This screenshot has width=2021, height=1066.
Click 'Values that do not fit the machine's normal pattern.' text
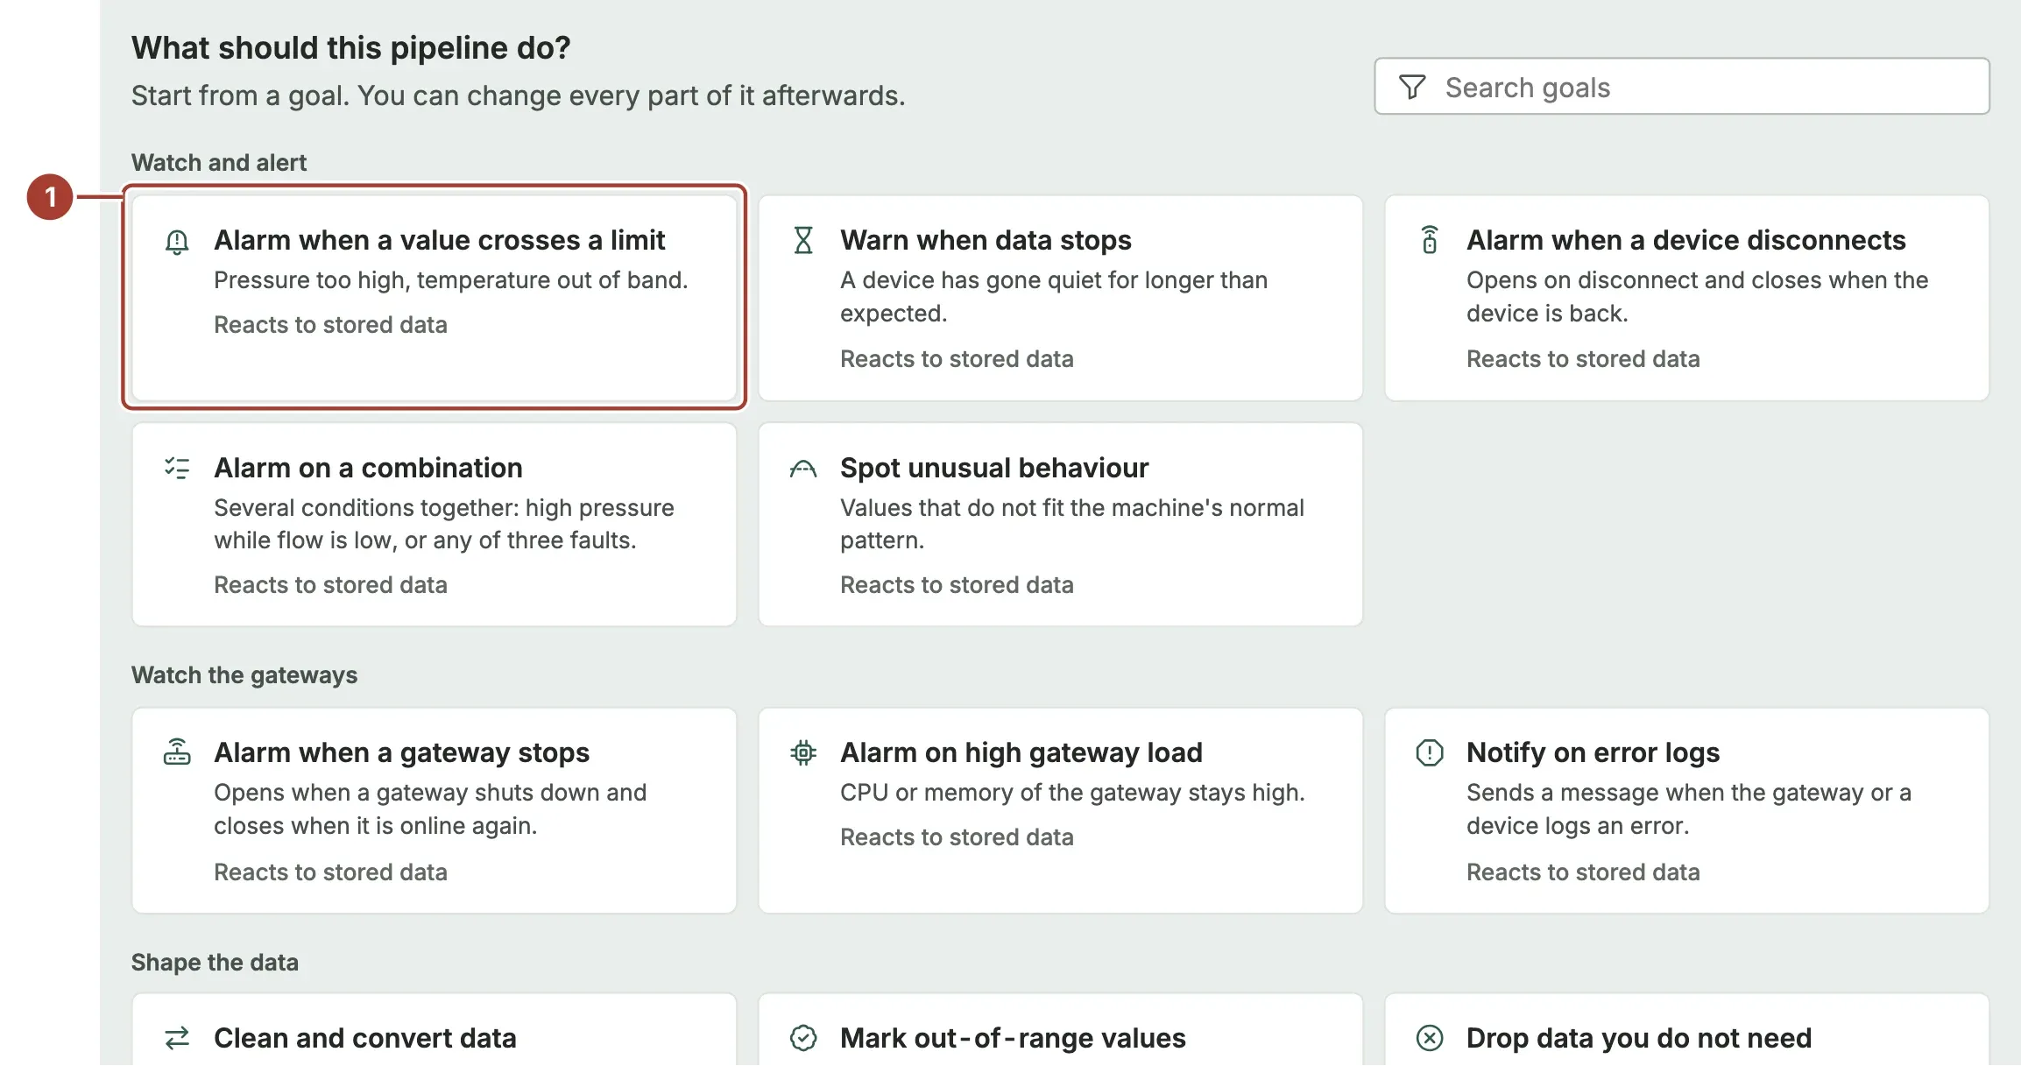tap(1072, 524)
